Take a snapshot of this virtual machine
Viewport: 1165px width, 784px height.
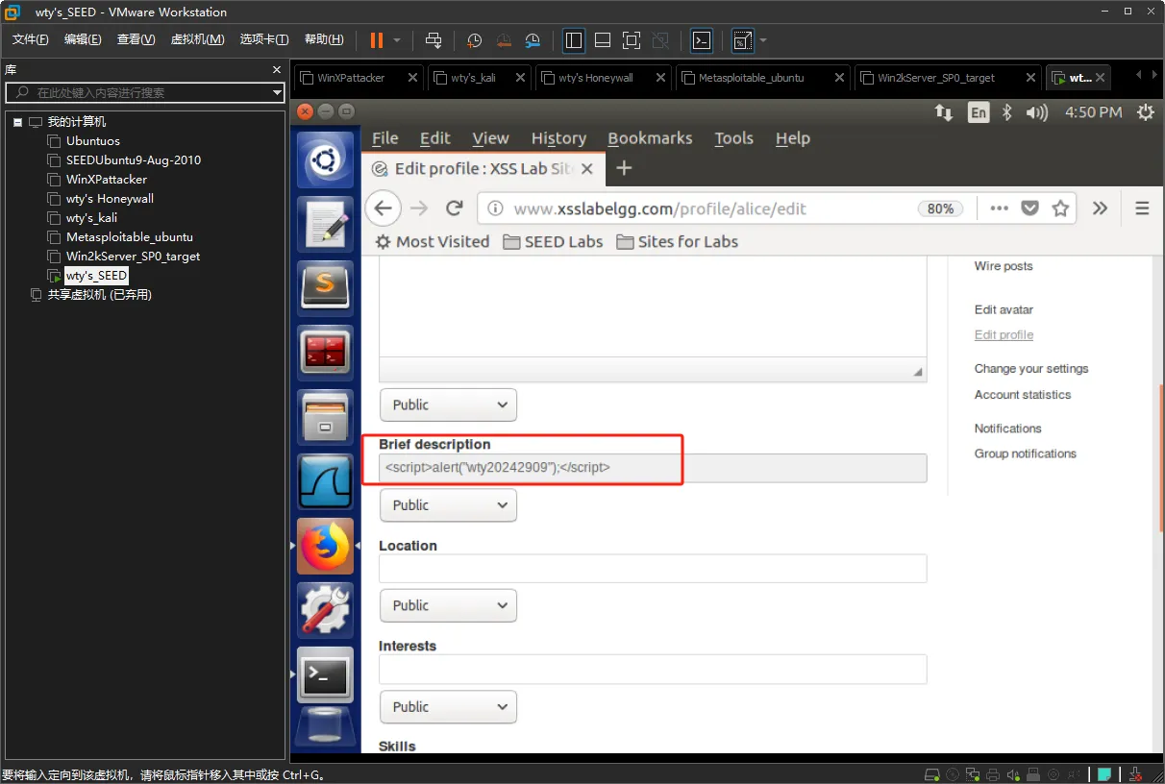click(x=475, y=40)
